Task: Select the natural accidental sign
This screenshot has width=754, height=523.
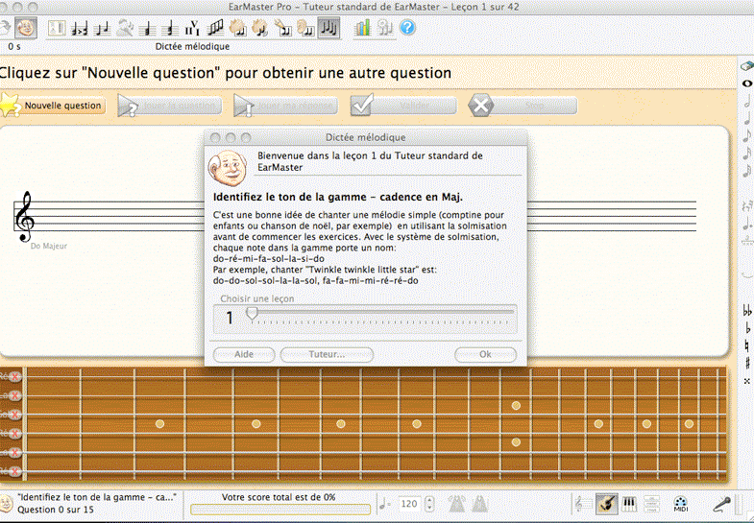Action: click(x=747, y=345)
